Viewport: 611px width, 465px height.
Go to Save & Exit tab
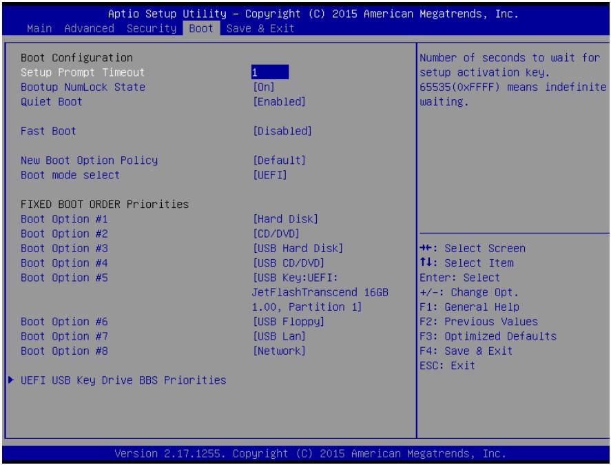pos(260,28)
